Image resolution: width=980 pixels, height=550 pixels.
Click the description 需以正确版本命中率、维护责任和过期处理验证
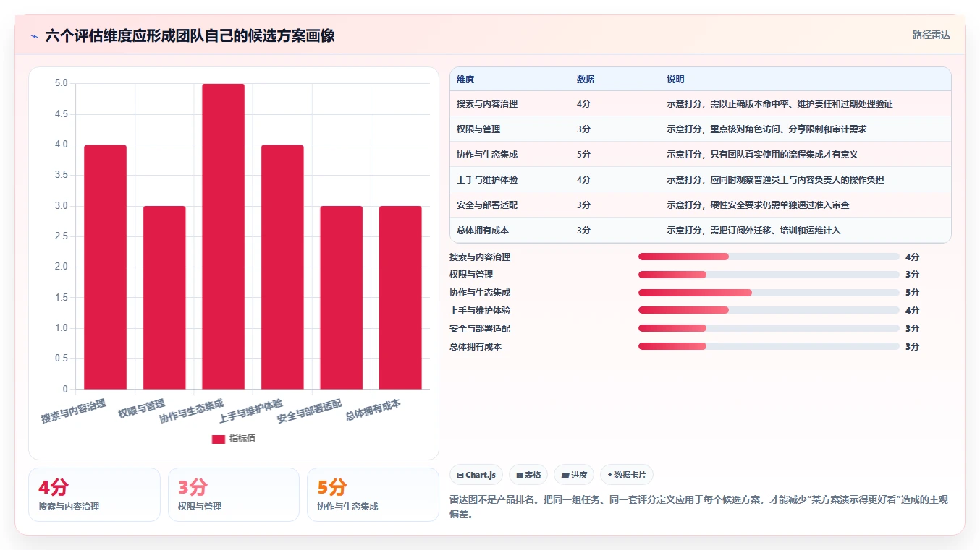point(801,104)
